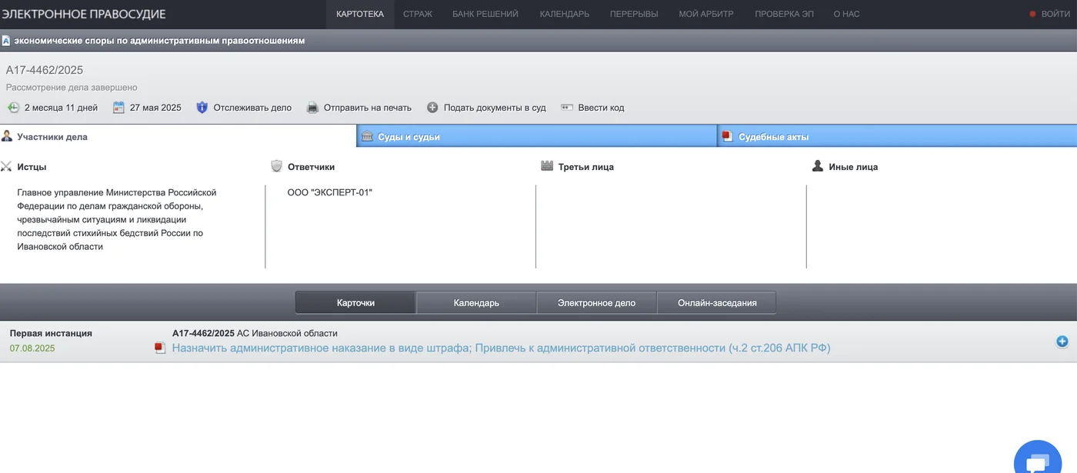
Task: Click the person icon on Участники дела tab
Action: tap(7, 136)
